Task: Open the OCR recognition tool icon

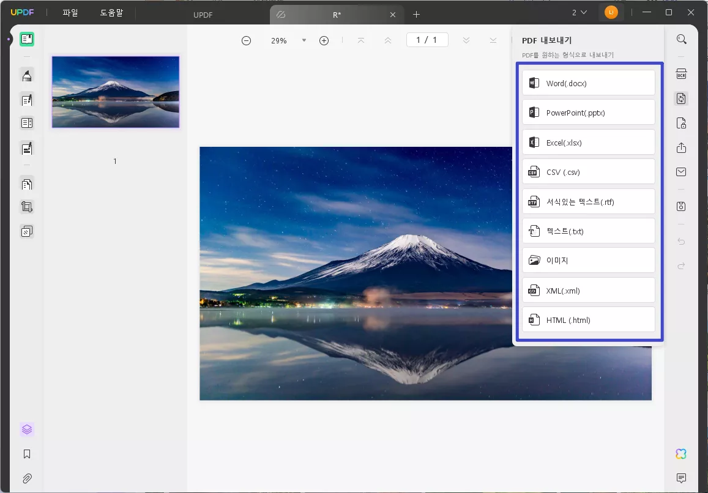Action: click(681, 74)
